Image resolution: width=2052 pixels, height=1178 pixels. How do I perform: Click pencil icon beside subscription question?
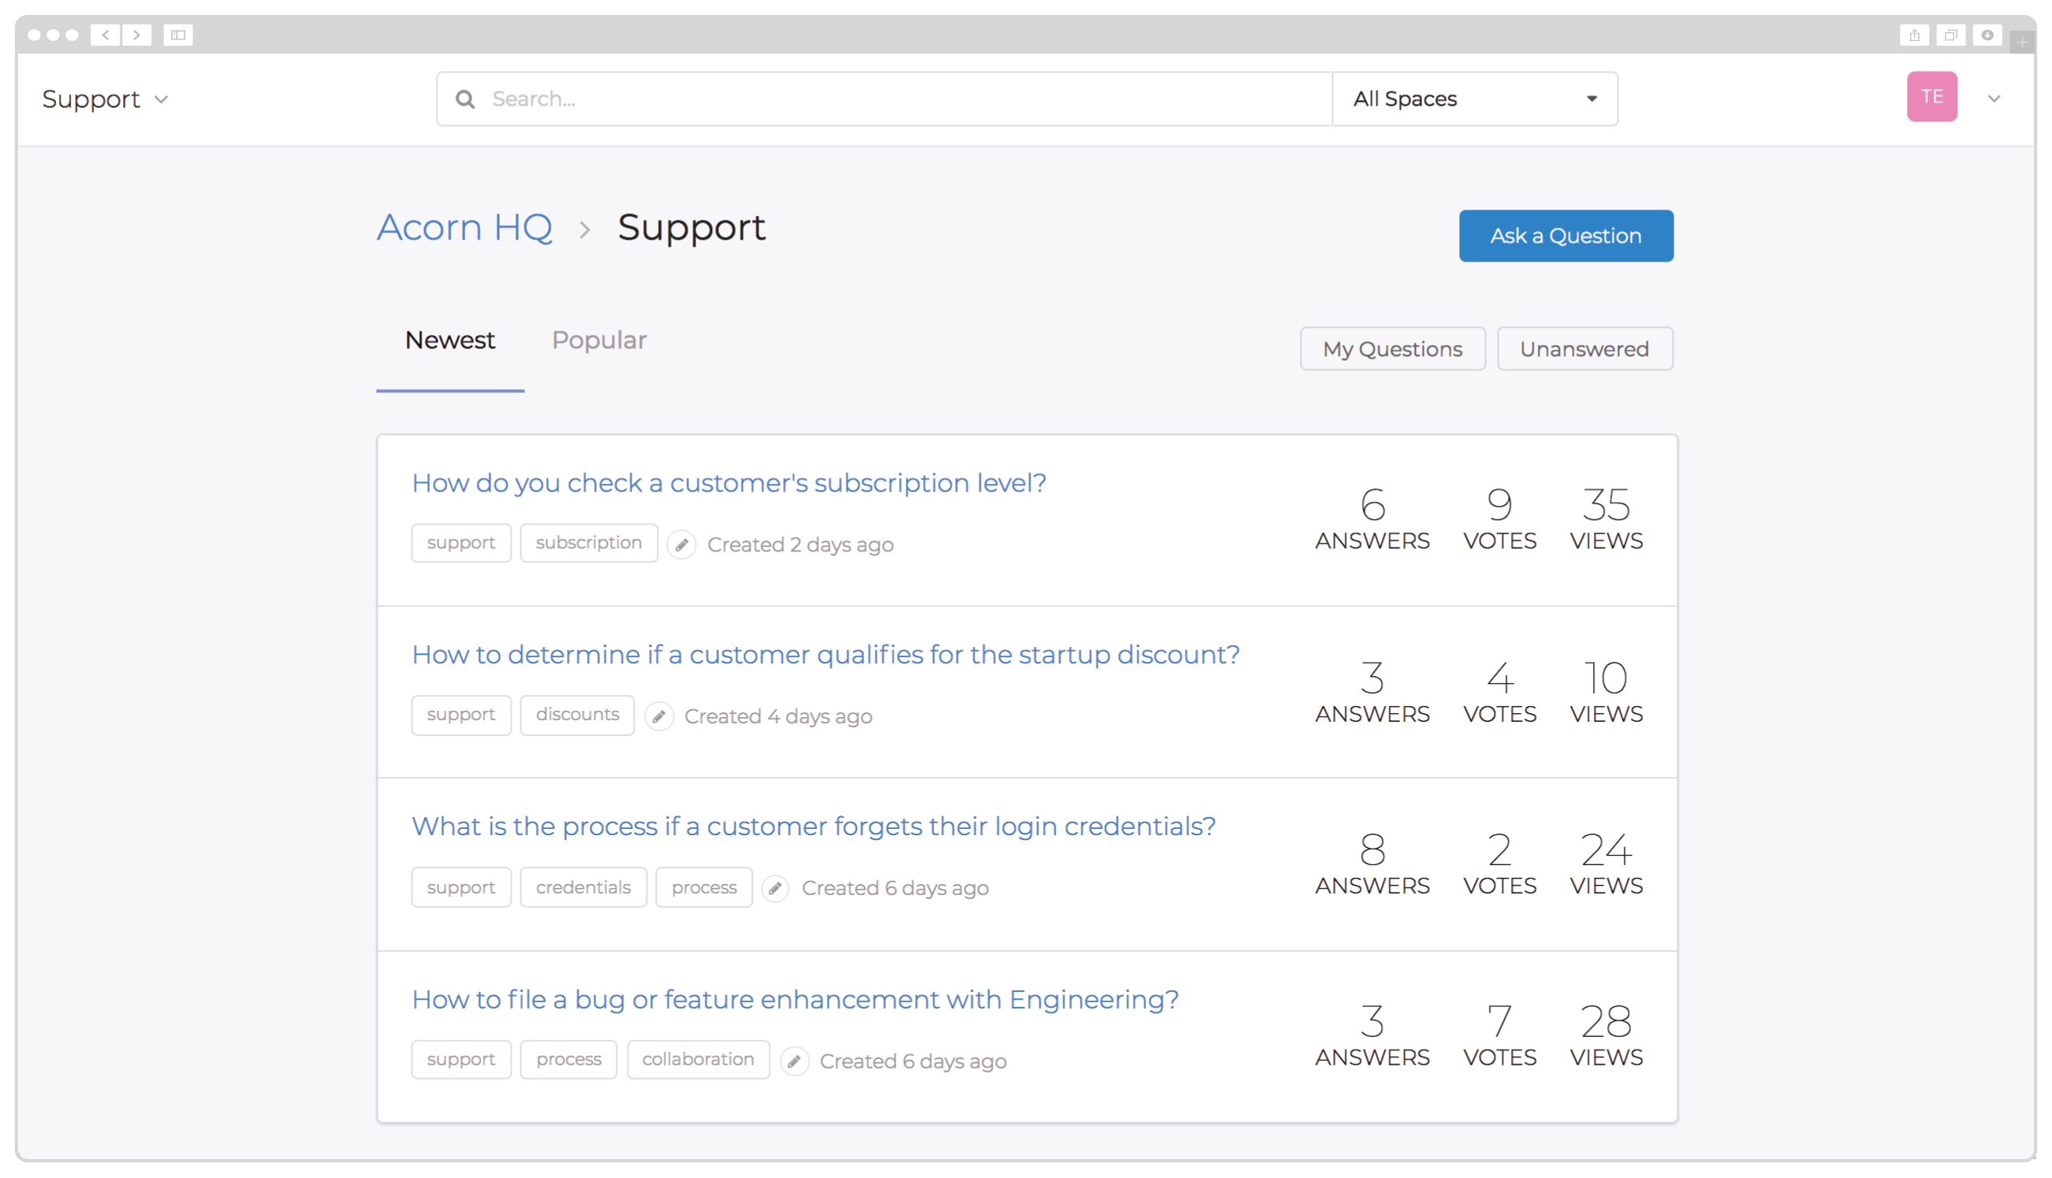click(x=682, y=544)
